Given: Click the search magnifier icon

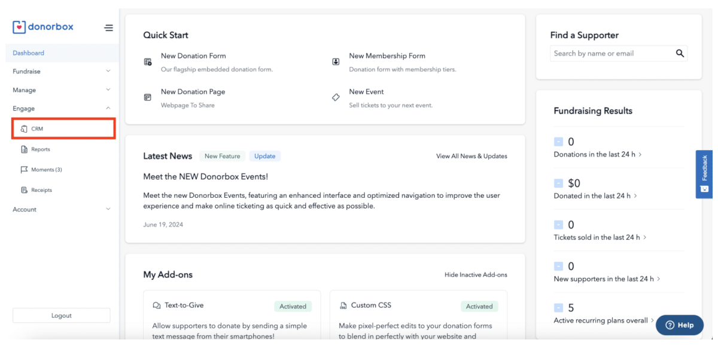Looking at the screenshot, I should 680,53.
